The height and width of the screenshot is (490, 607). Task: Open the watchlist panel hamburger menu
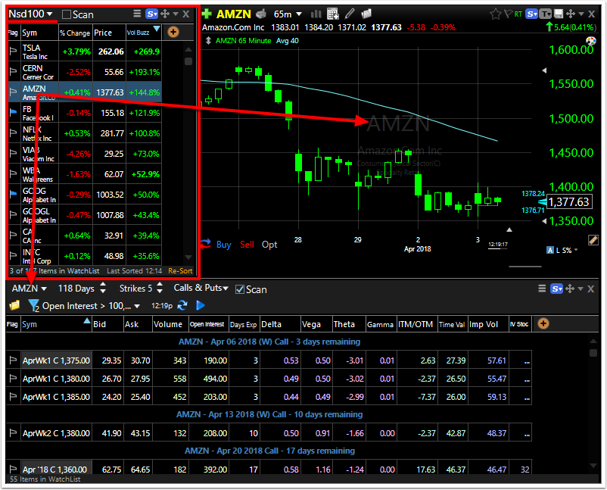click(137, 14)
